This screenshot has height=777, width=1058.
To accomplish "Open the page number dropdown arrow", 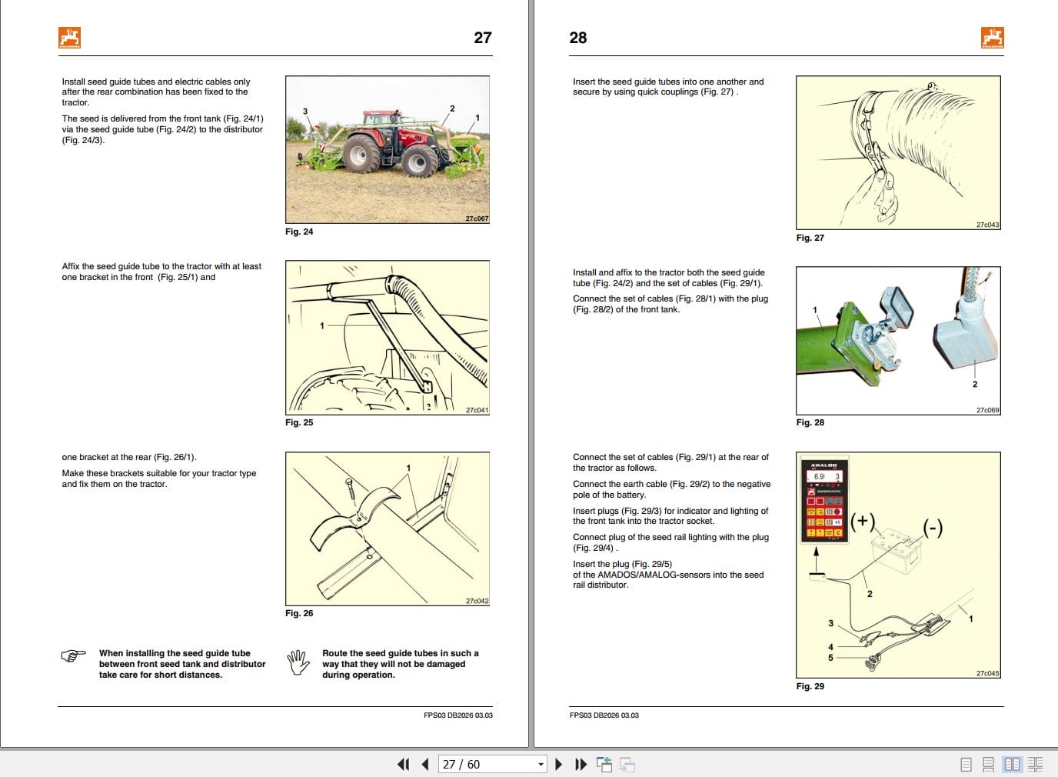I will click(541, 764).
